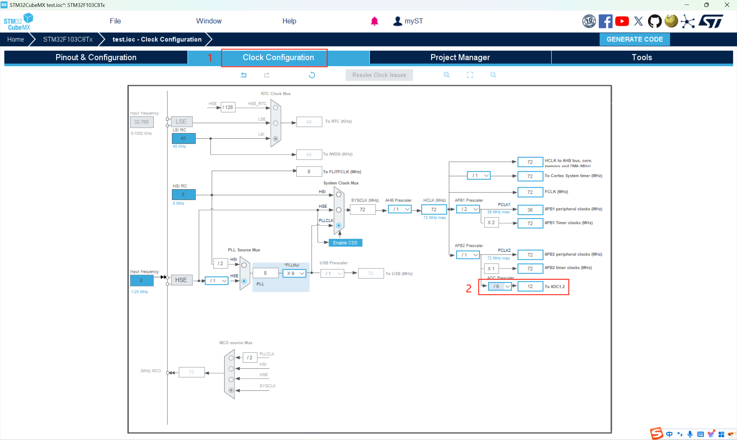Open the APB1 Prescaler dropdown
737x440 pixels.
pyautogui.click(x=468, y=209)
